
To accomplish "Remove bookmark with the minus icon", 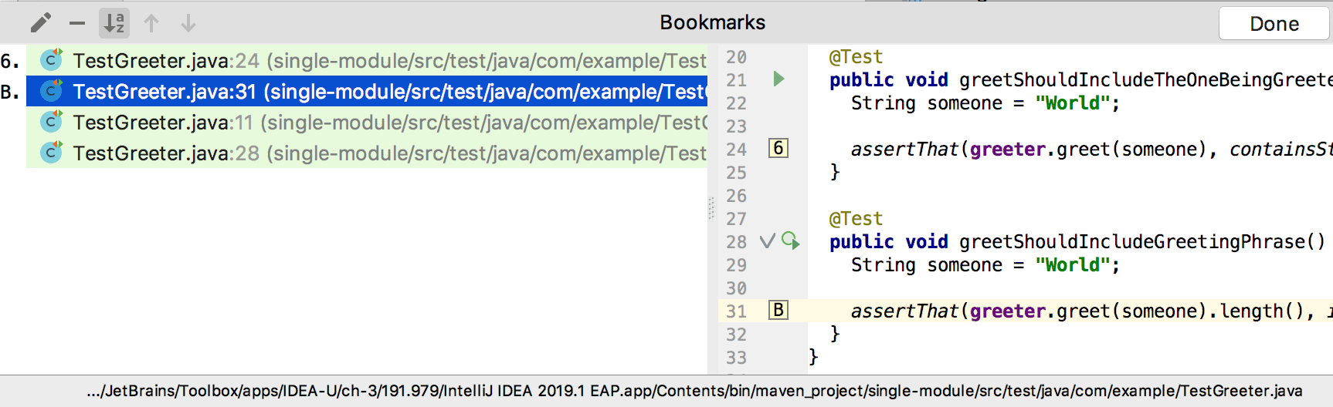I will (77, 23).
